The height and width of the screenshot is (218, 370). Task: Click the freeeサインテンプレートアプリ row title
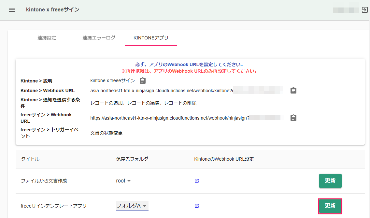tap(53, 206)
